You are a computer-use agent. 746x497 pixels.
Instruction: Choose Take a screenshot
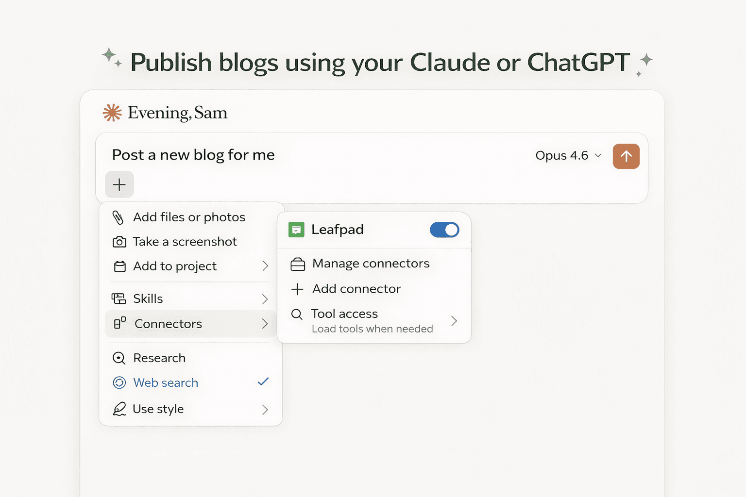pyautogui.click(x=190, y=242)
